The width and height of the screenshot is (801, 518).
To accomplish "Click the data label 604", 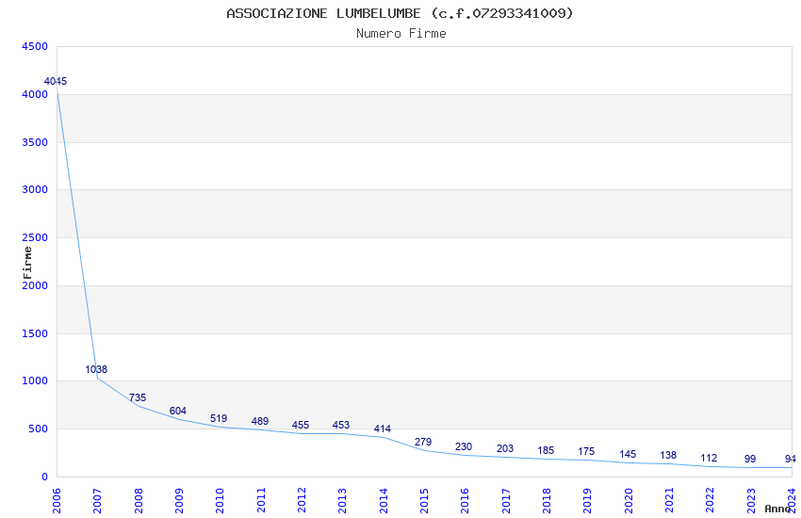I will [x=178, y=411].
